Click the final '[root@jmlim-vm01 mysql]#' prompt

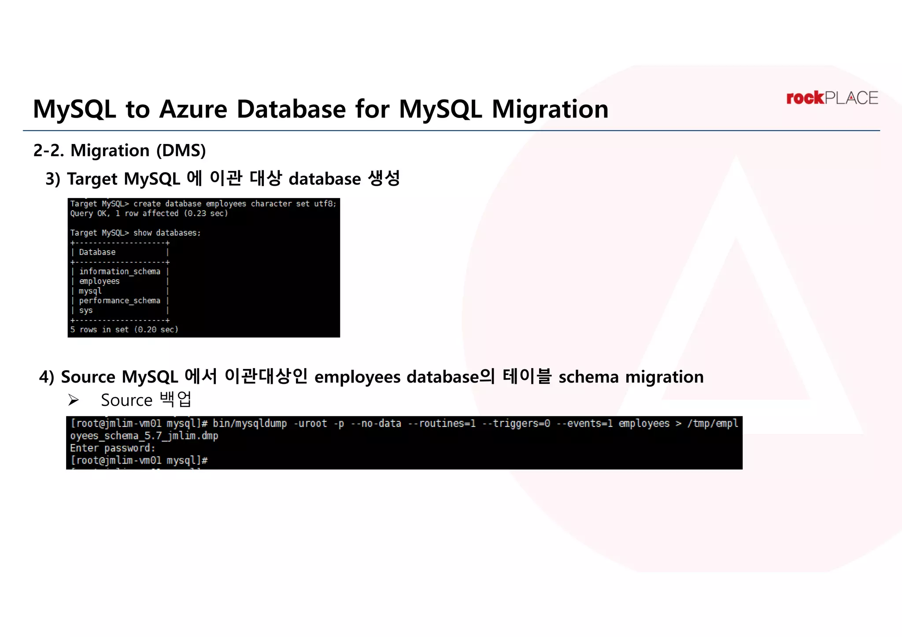click(x=139, y=460)
